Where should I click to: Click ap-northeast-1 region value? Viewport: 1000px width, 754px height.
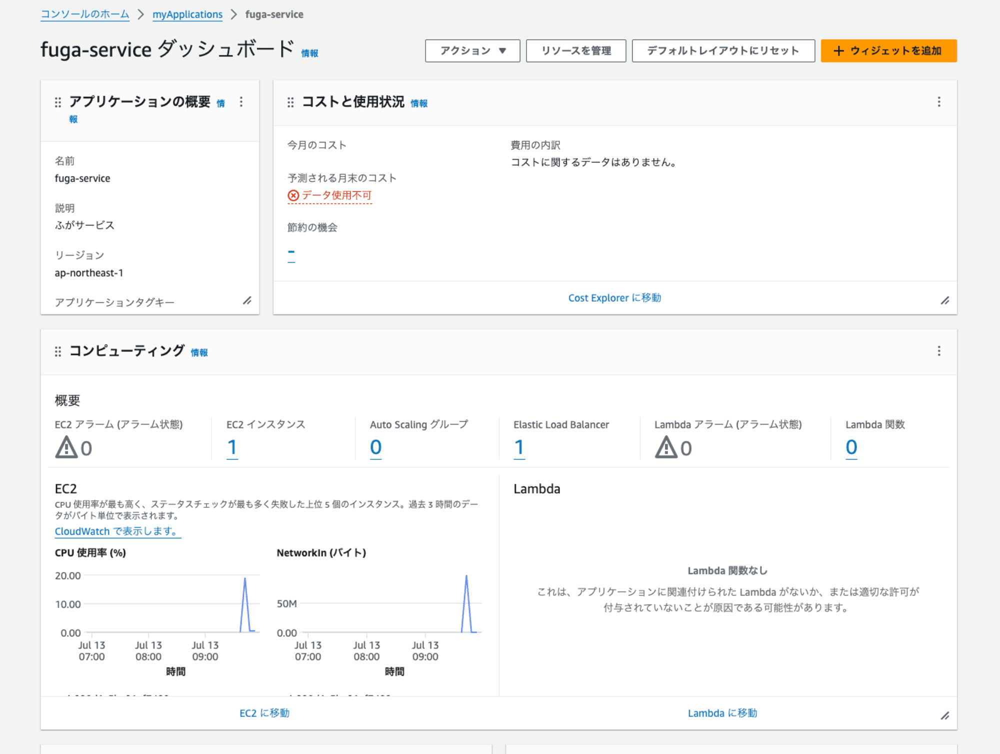coord(89,273)
